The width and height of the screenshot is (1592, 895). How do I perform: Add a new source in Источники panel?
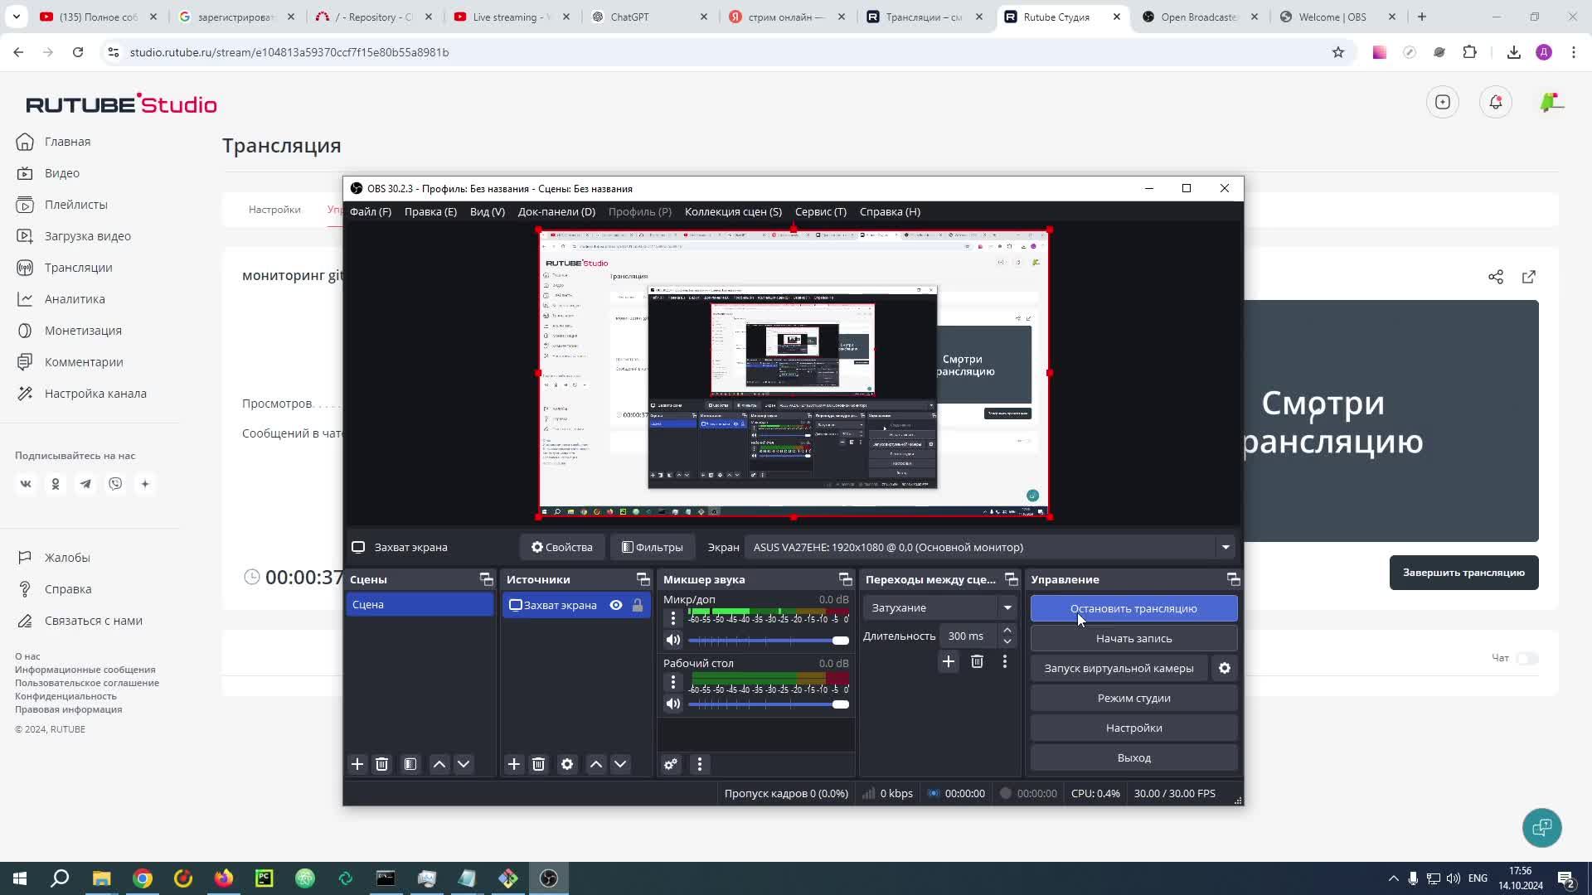click(x=513, y=764)
